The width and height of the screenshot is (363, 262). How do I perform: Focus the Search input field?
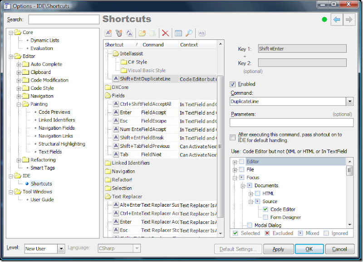tap(64, 19)
